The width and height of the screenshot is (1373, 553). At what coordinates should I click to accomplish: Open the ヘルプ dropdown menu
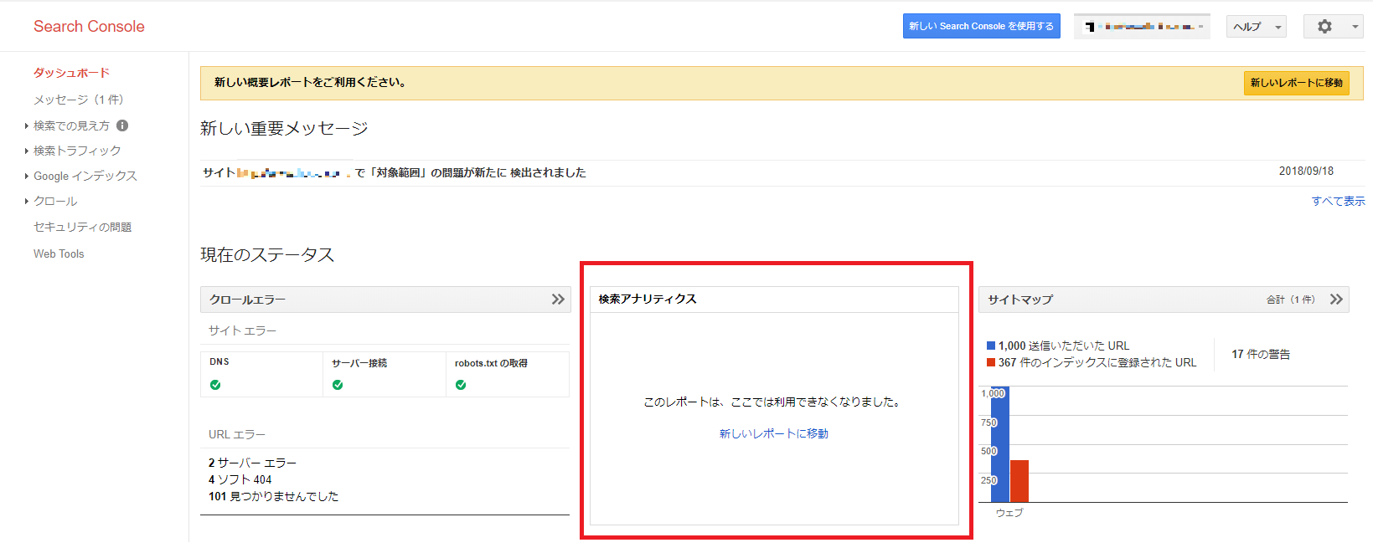[1256, 27]
